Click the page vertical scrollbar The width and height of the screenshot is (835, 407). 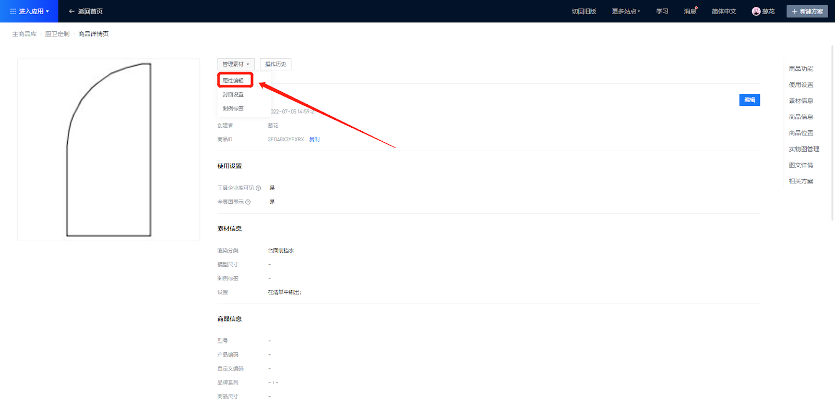833,133
